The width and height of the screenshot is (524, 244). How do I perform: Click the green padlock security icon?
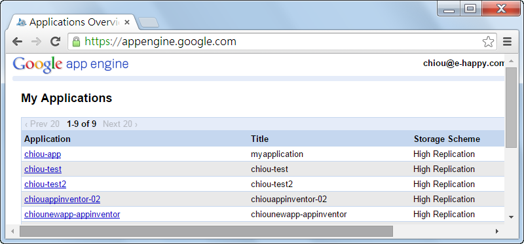(x=77, y=42)
